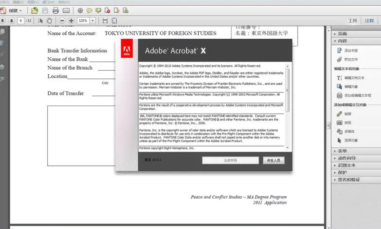Click the page icon with yellow arrow
The image size is (381, 229).
(x=117, y=11)
